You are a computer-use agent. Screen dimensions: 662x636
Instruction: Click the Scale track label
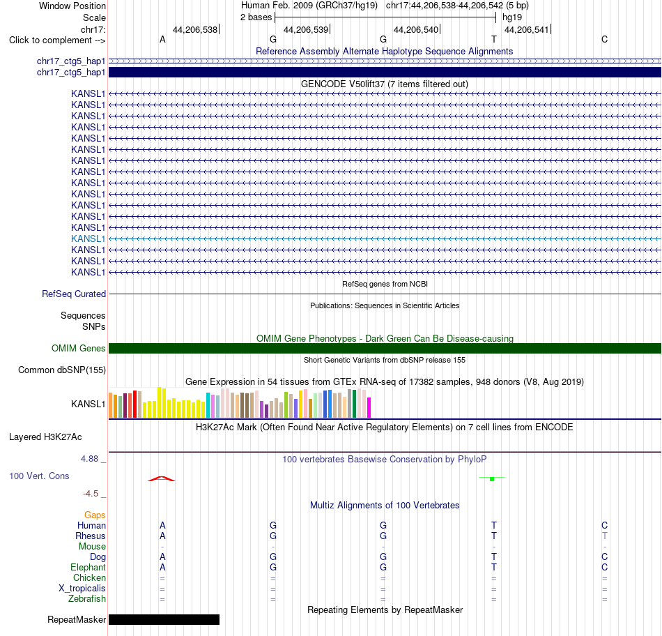(94, 17)
